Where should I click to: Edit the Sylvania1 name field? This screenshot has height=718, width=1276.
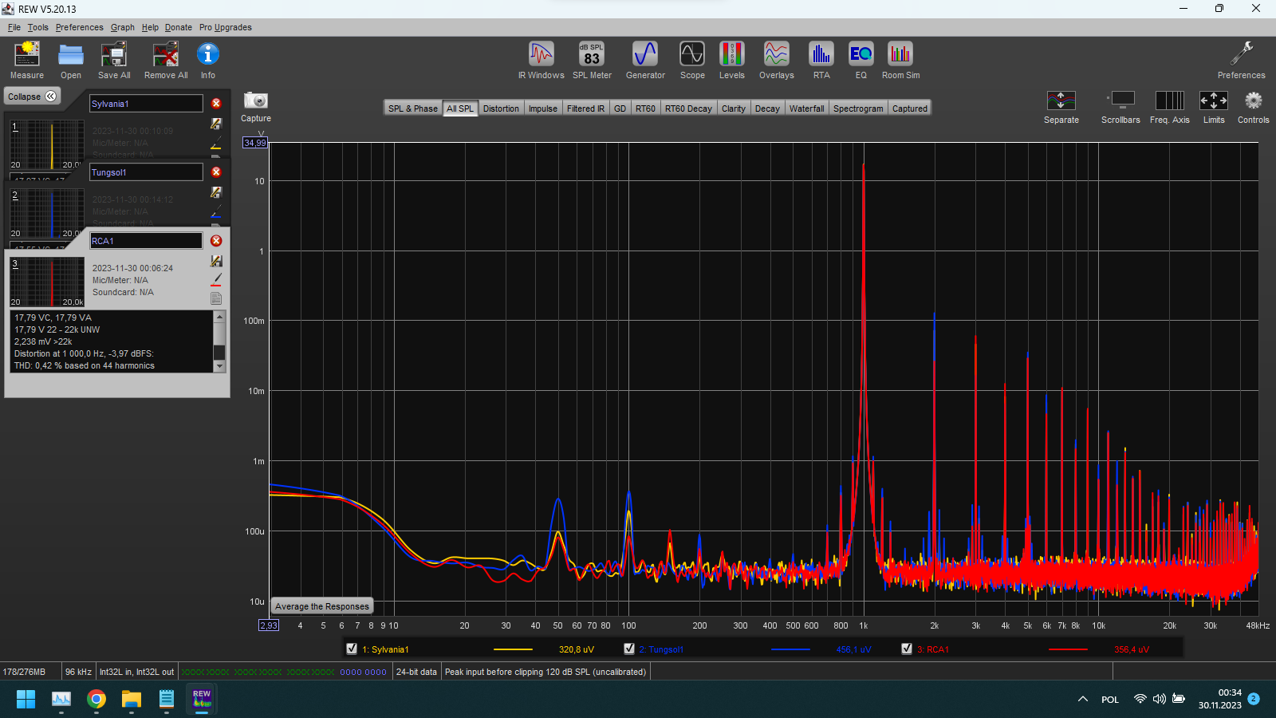pos(146,104)
